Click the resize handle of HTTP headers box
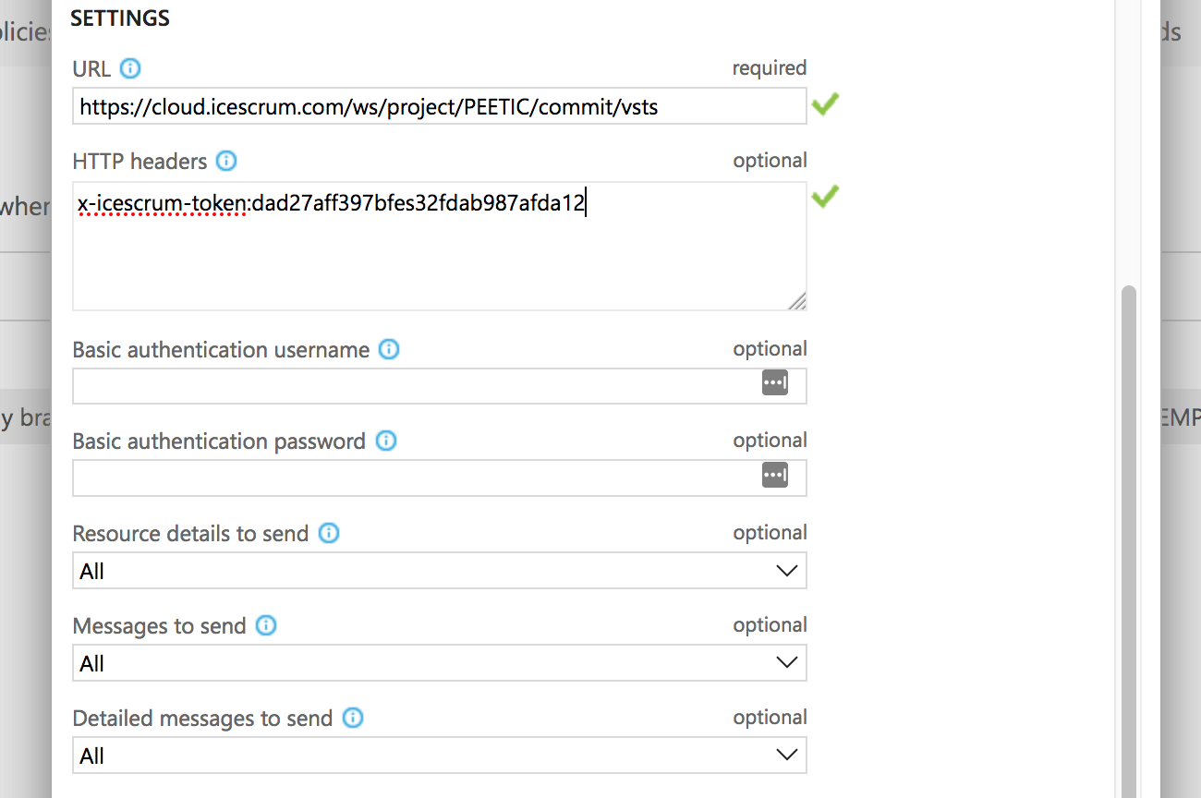The height and width of the screenshot is (798, 1201). 797,301
